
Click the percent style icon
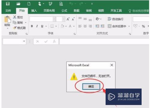pos(143,26)
